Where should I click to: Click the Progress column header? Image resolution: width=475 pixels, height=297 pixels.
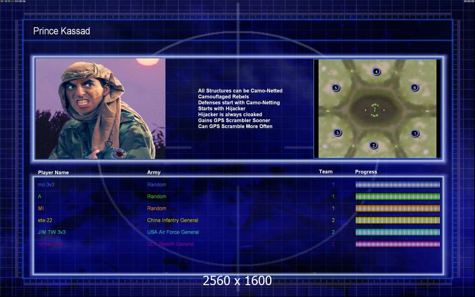click(x=366, y=172)
